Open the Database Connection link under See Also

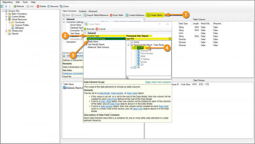[x=73, y=74]
